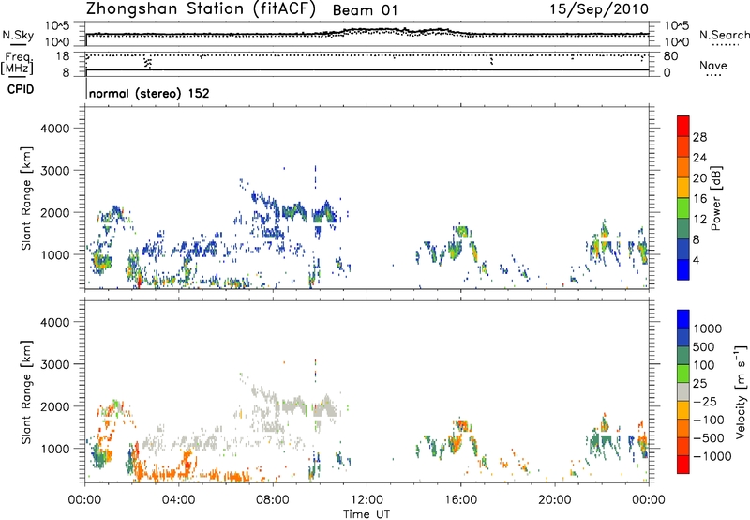Click the red bottom of the velocity colorbar

click(683, 465)
